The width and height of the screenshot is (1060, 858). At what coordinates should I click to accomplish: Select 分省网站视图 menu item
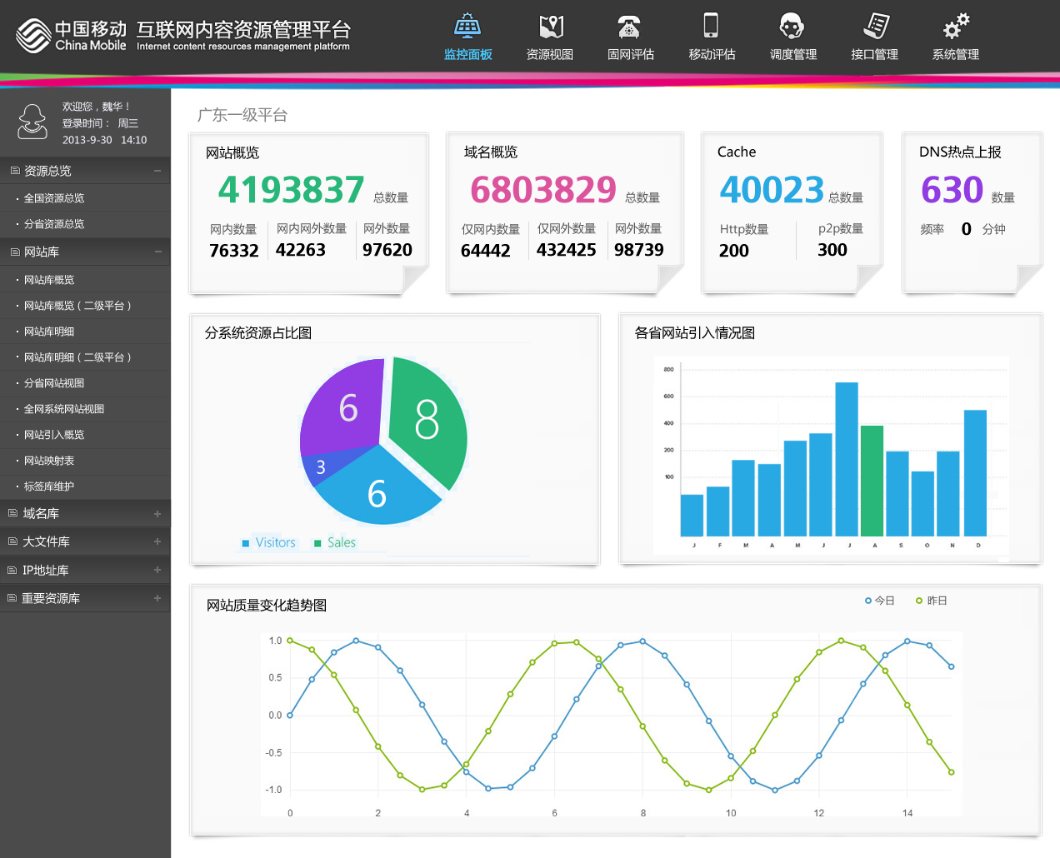coord(54,383)
